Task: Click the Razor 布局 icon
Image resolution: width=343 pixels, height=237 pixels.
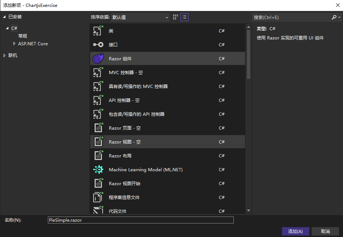Action: pos(99,156)
